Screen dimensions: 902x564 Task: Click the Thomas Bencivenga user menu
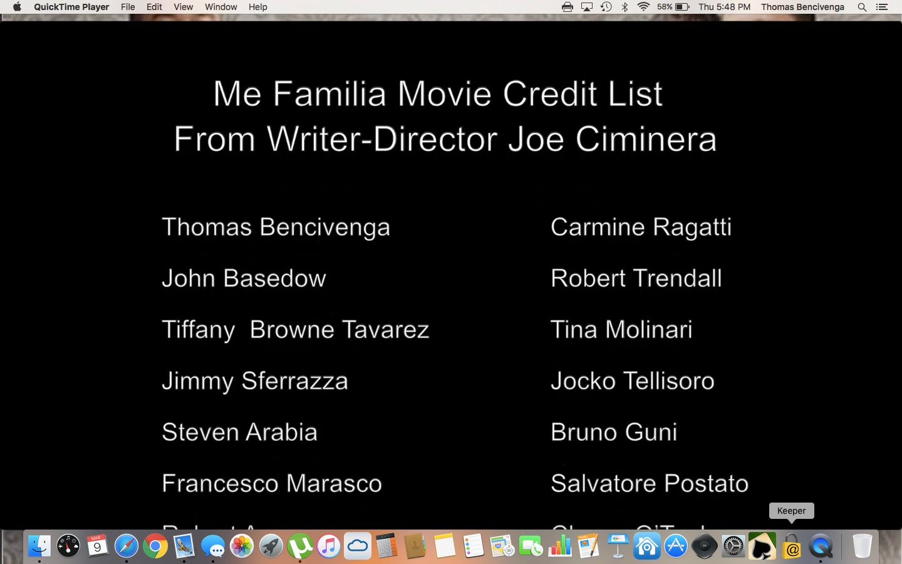802,7
